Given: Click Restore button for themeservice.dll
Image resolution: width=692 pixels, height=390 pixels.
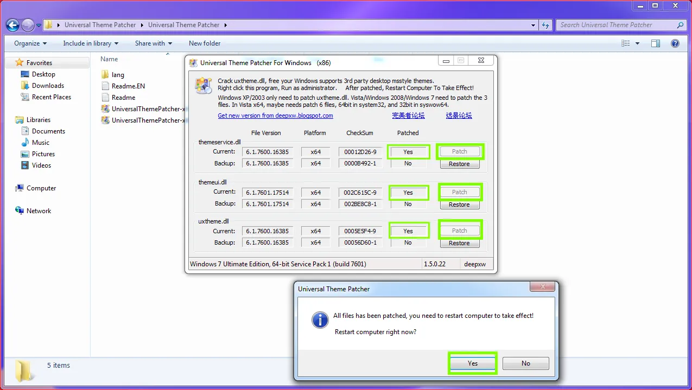Looking at the screenshot, I should pos(459,164).
